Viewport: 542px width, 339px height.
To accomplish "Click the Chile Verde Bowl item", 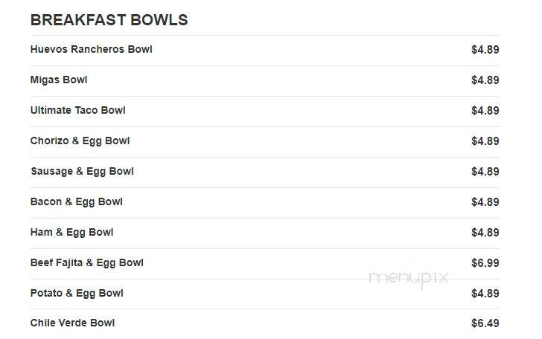I will pos(73,323).
